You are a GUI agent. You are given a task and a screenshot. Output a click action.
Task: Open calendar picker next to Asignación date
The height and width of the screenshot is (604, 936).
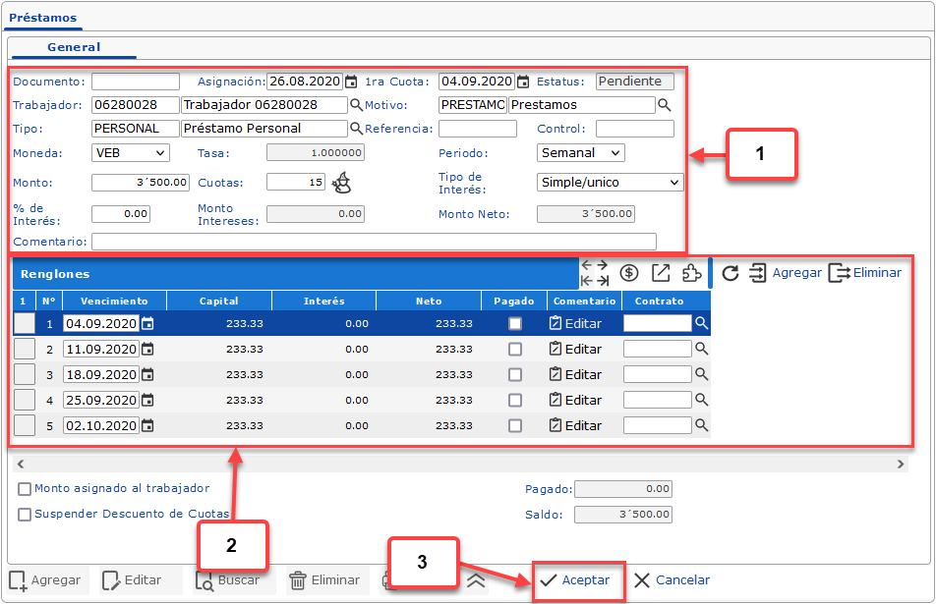pyautogui.click(x=350, y=82)
